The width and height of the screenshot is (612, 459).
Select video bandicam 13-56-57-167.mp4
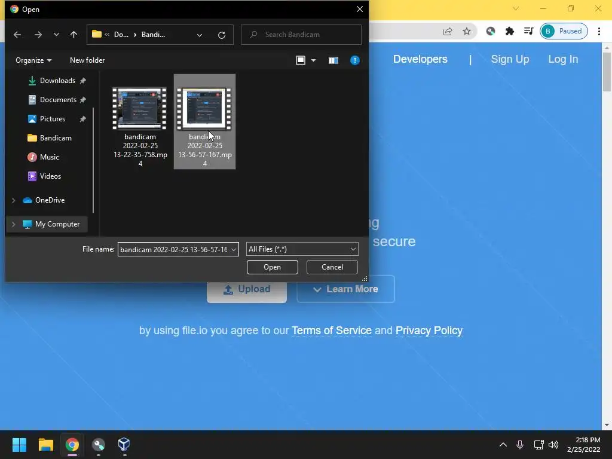(x=204, y=122)
